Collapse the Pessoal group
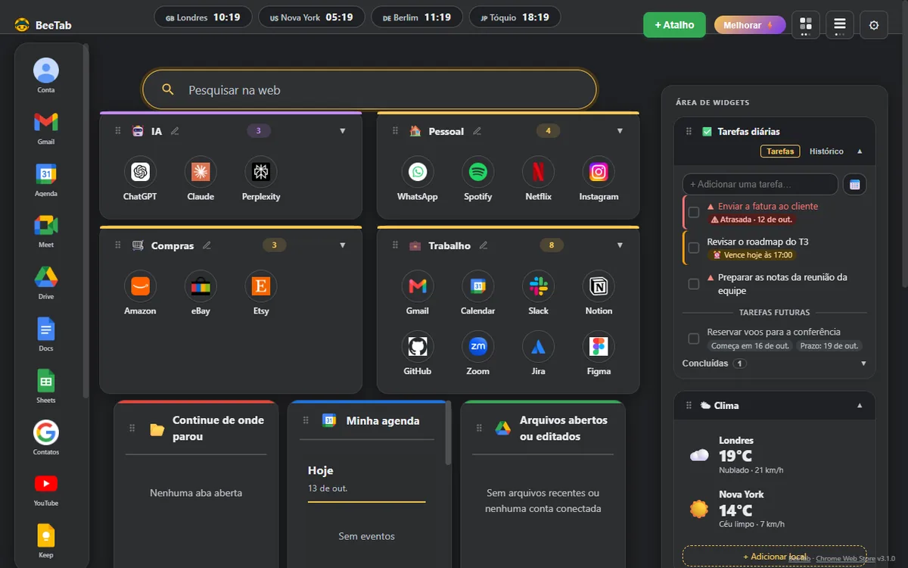The width and height of the screenshot is (908, 568). click(x=620, y=131)
